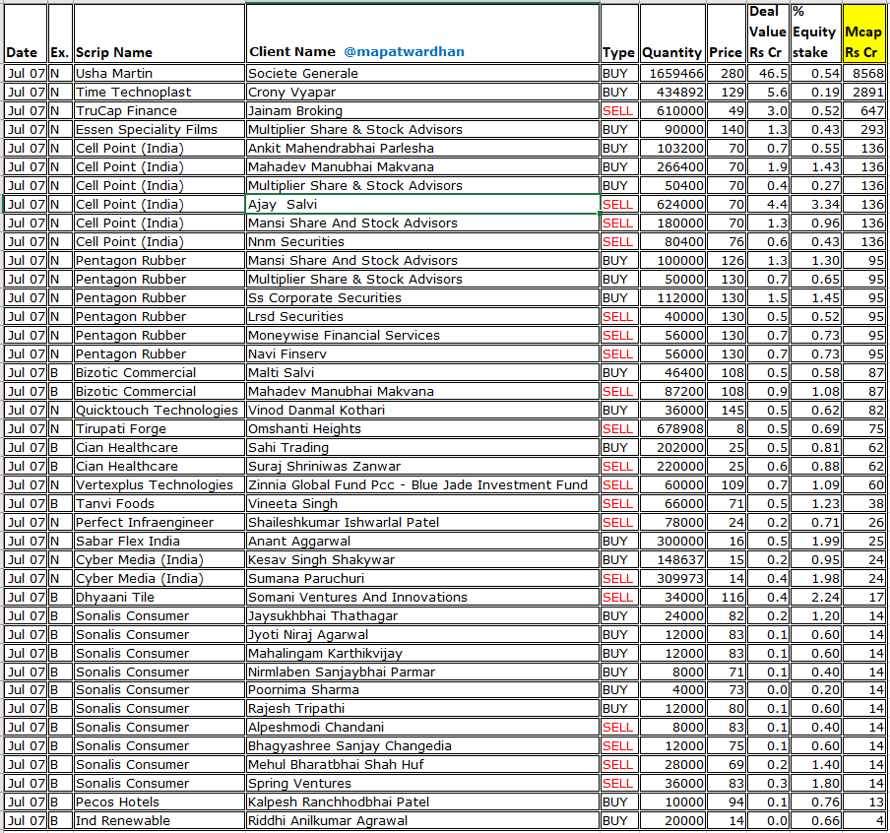Click the 'Perfect Infraengineer' scrip cell
The image size is (890, 833).
point(159,523)
